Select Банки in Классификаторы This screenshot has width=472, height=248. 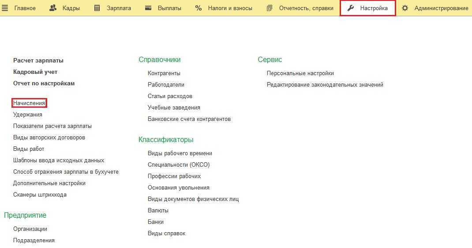pyautogui.click(x=156, y=222)
